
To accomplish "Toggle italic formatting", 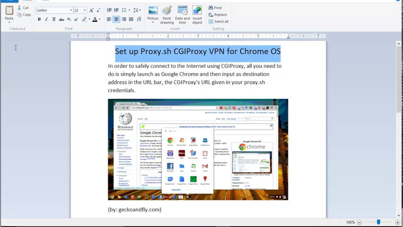I will (x=46, y=19).
